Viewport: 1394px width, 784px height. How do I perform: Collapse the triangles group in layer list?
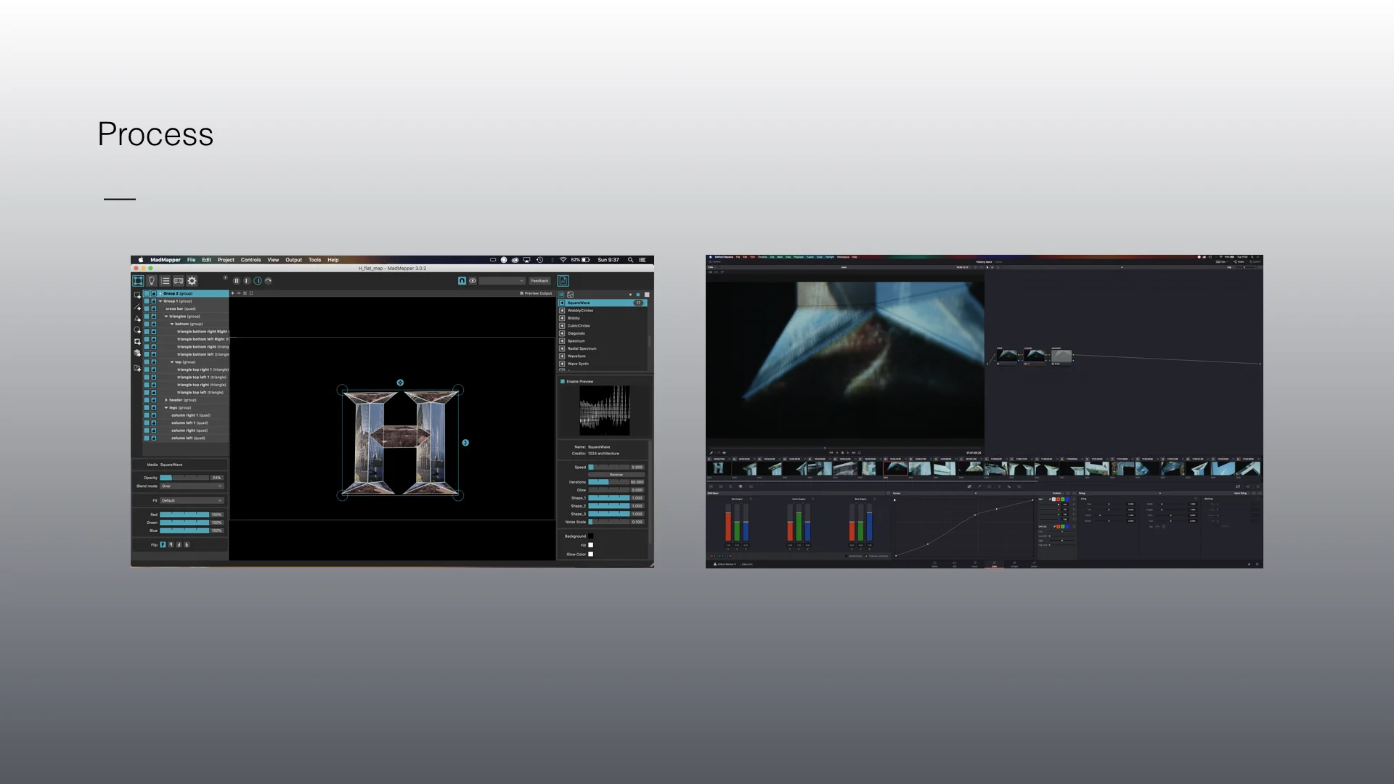tap(166, 317)
